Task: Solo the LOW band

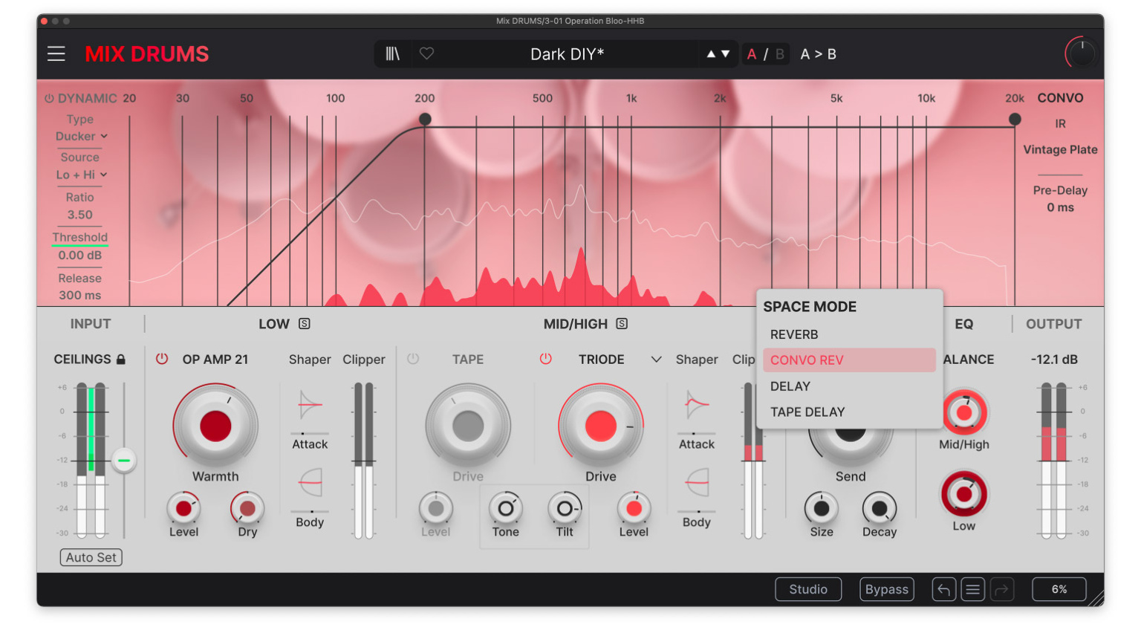Action: point(304,324)
